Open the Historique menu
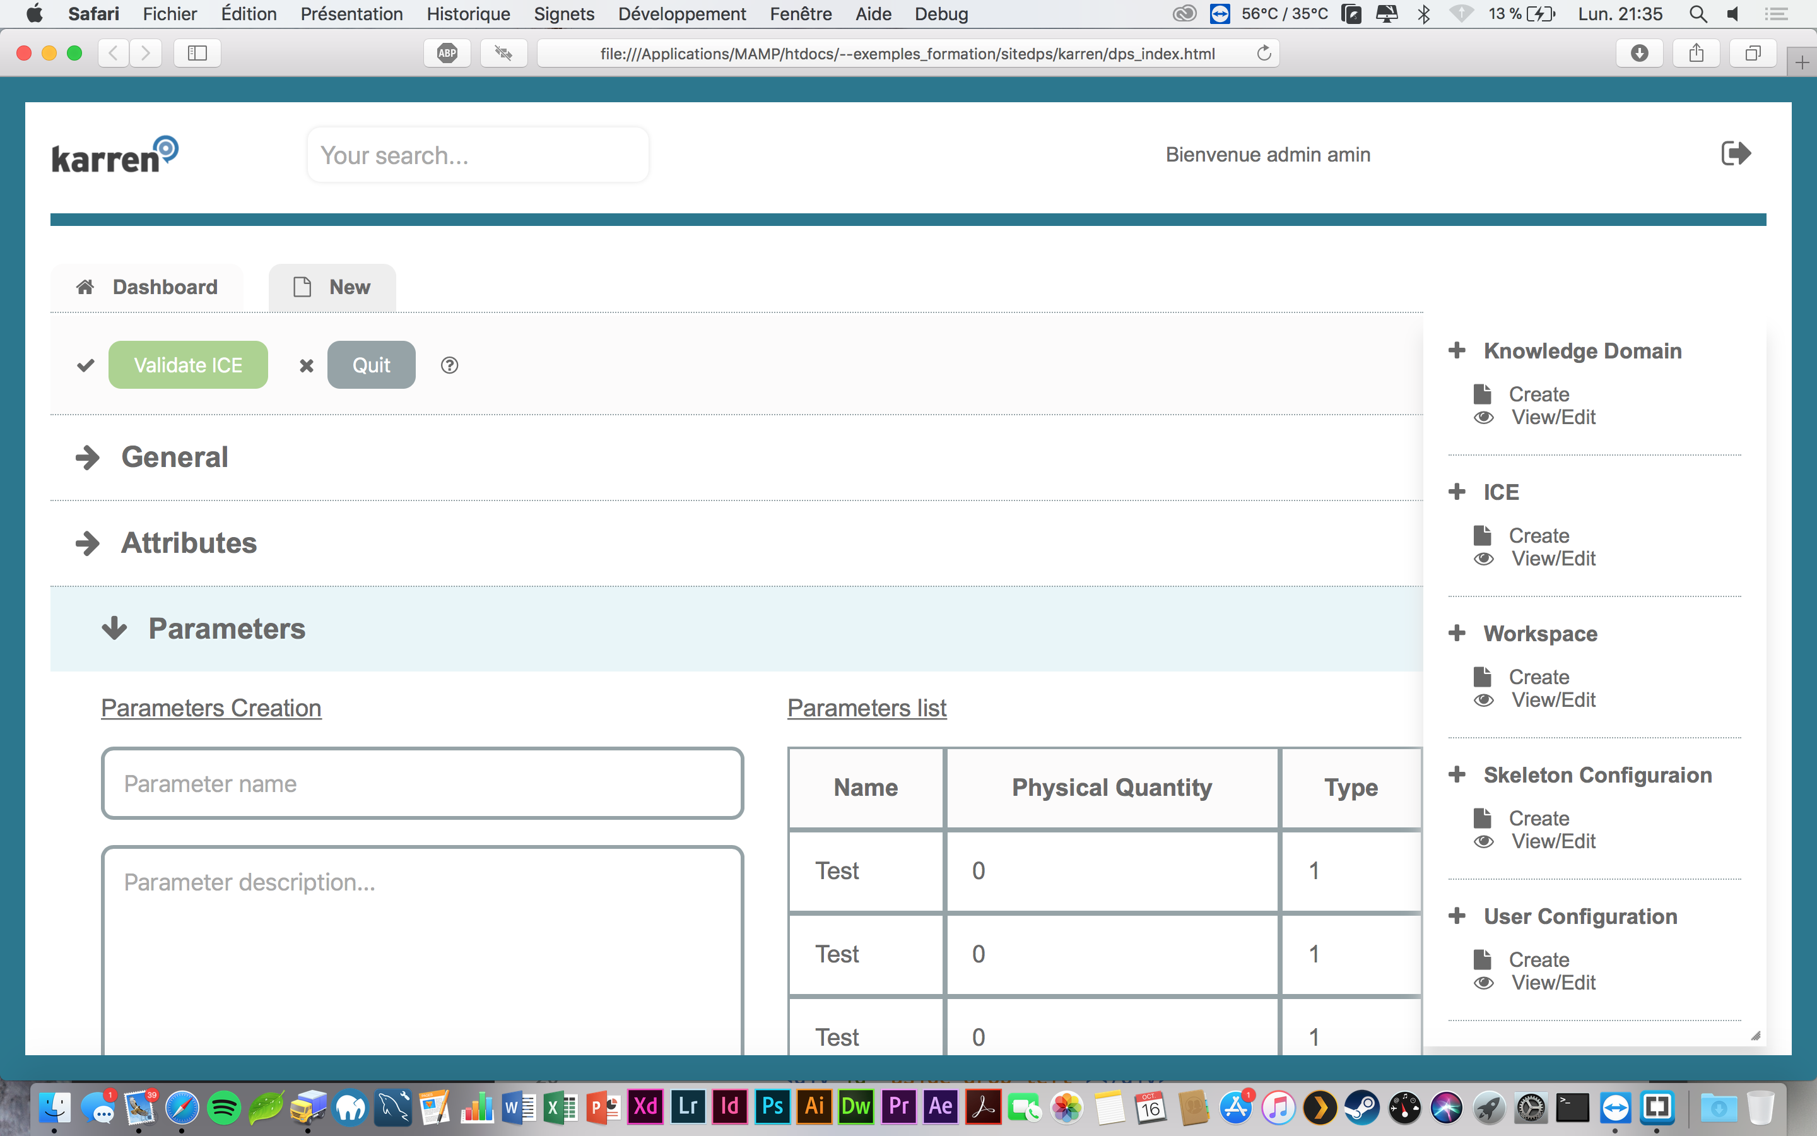Viewport: 1817px width, 1136px height. (x=469, y=13)
